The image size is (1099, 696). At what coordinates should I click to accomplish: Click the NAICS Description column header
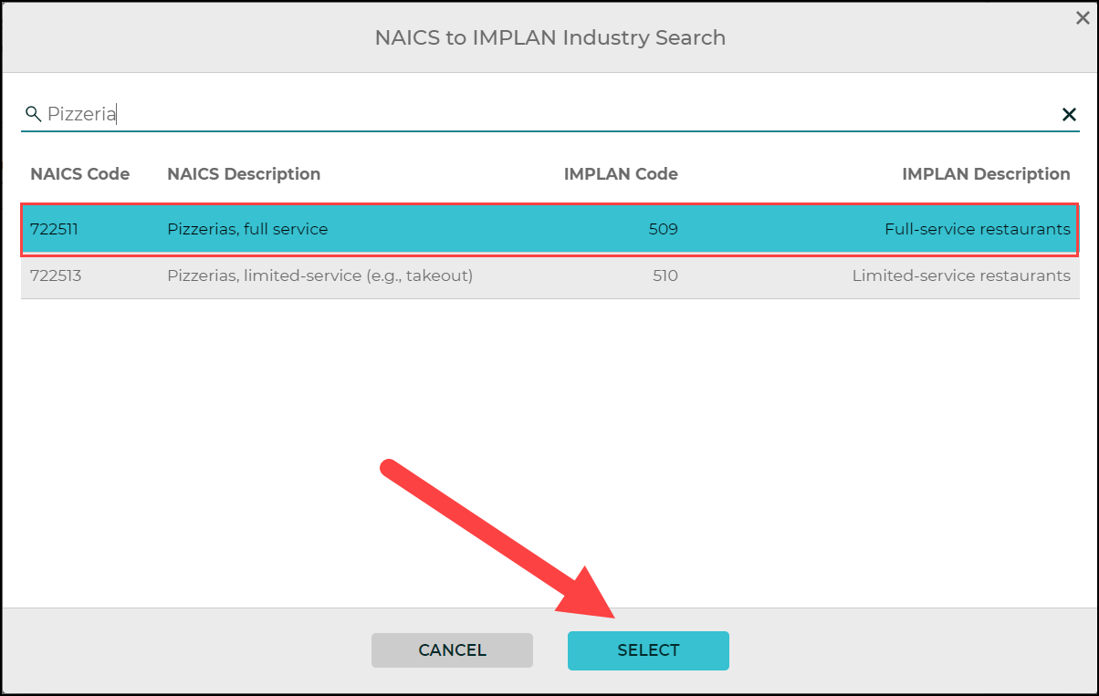244,174
